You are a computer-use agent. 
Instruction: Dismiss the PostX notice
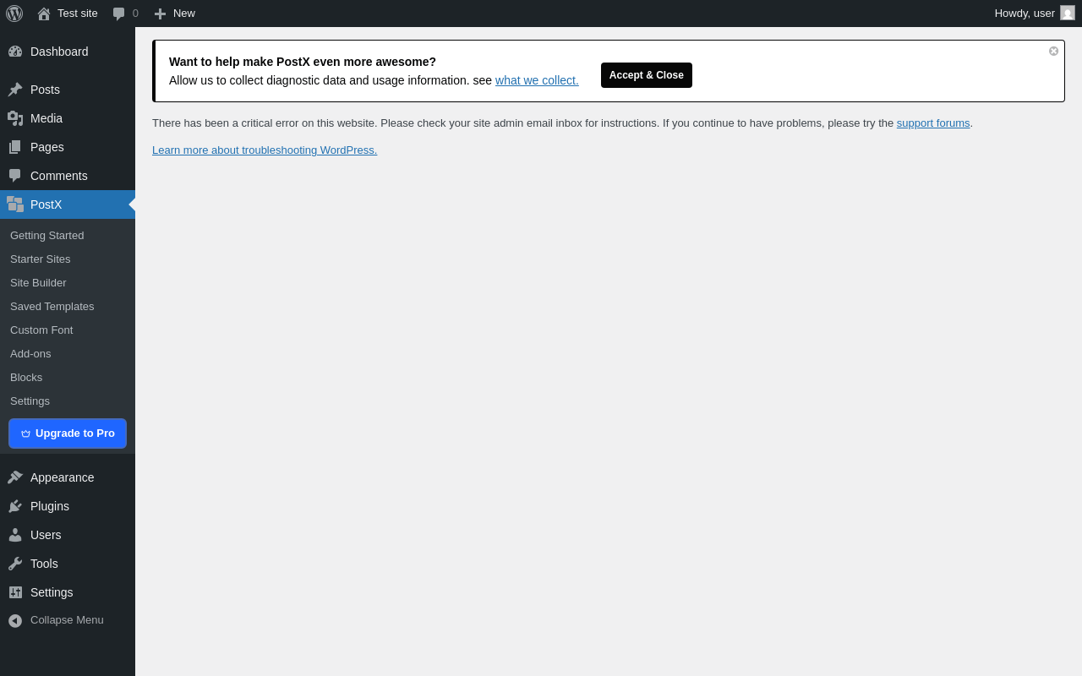click(x=1053, y=51)
